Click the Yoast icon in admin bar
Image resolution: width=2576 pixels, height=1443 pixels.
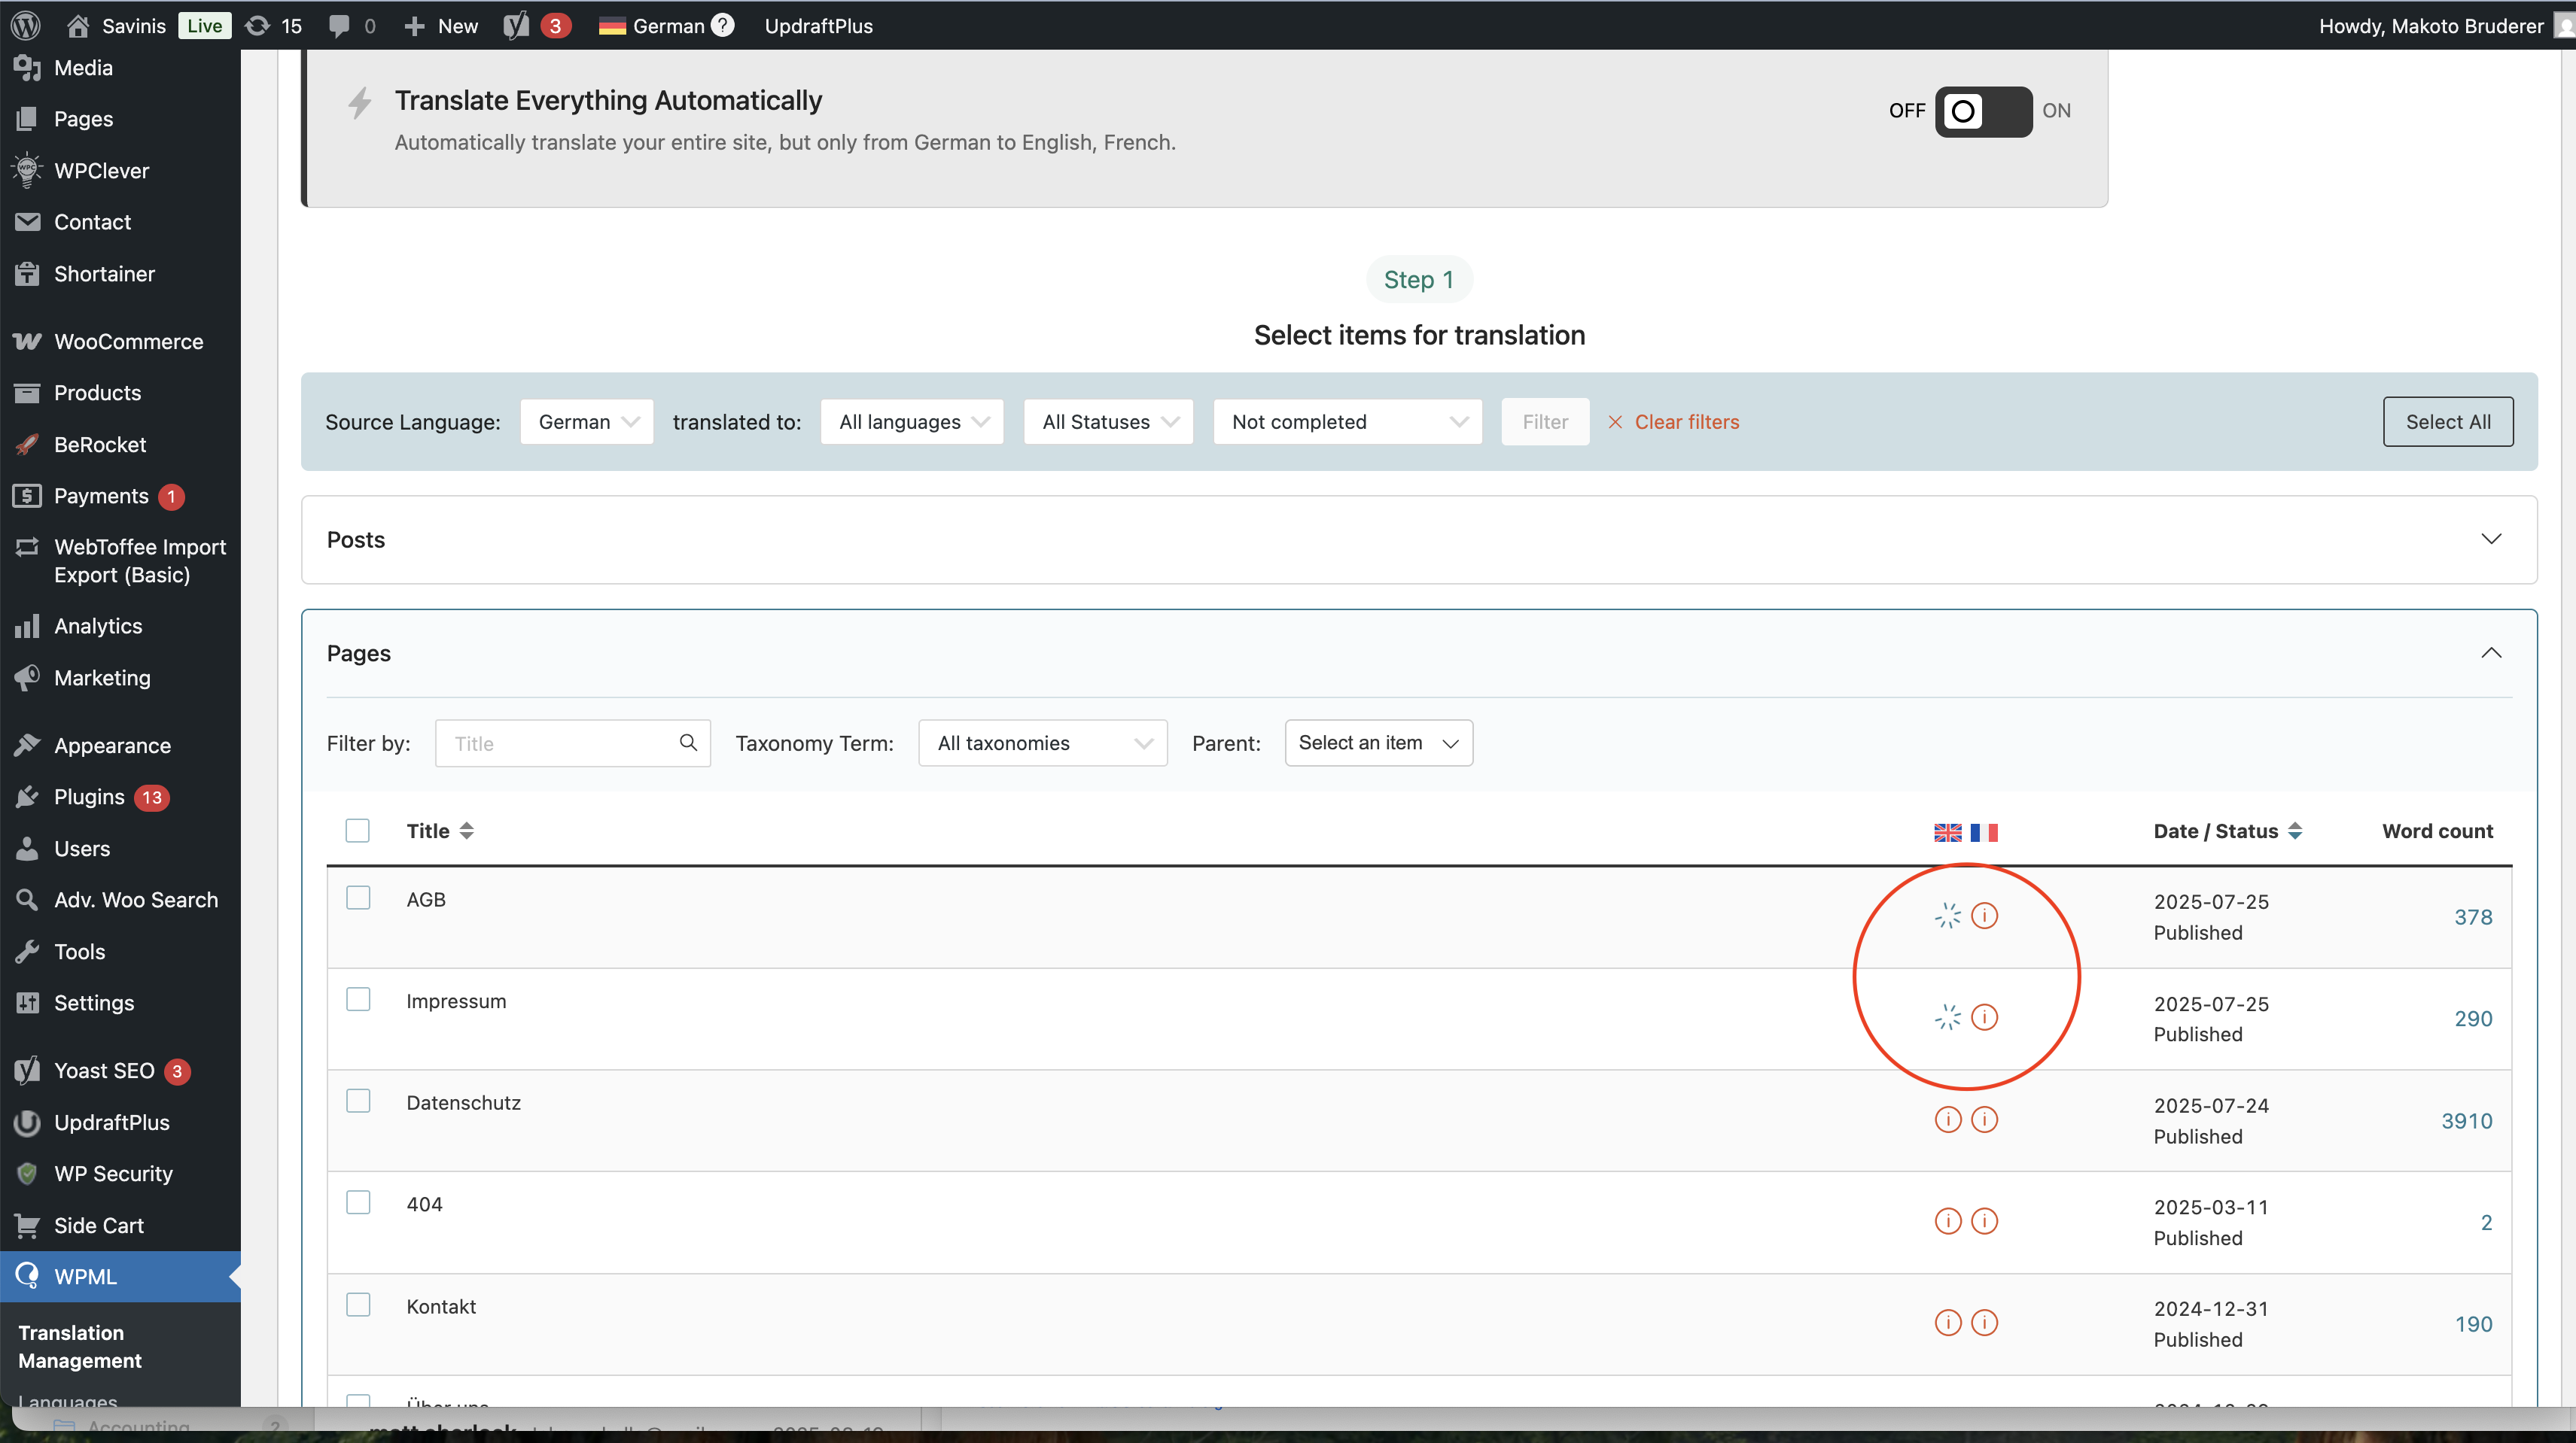[x=516, y=26]
